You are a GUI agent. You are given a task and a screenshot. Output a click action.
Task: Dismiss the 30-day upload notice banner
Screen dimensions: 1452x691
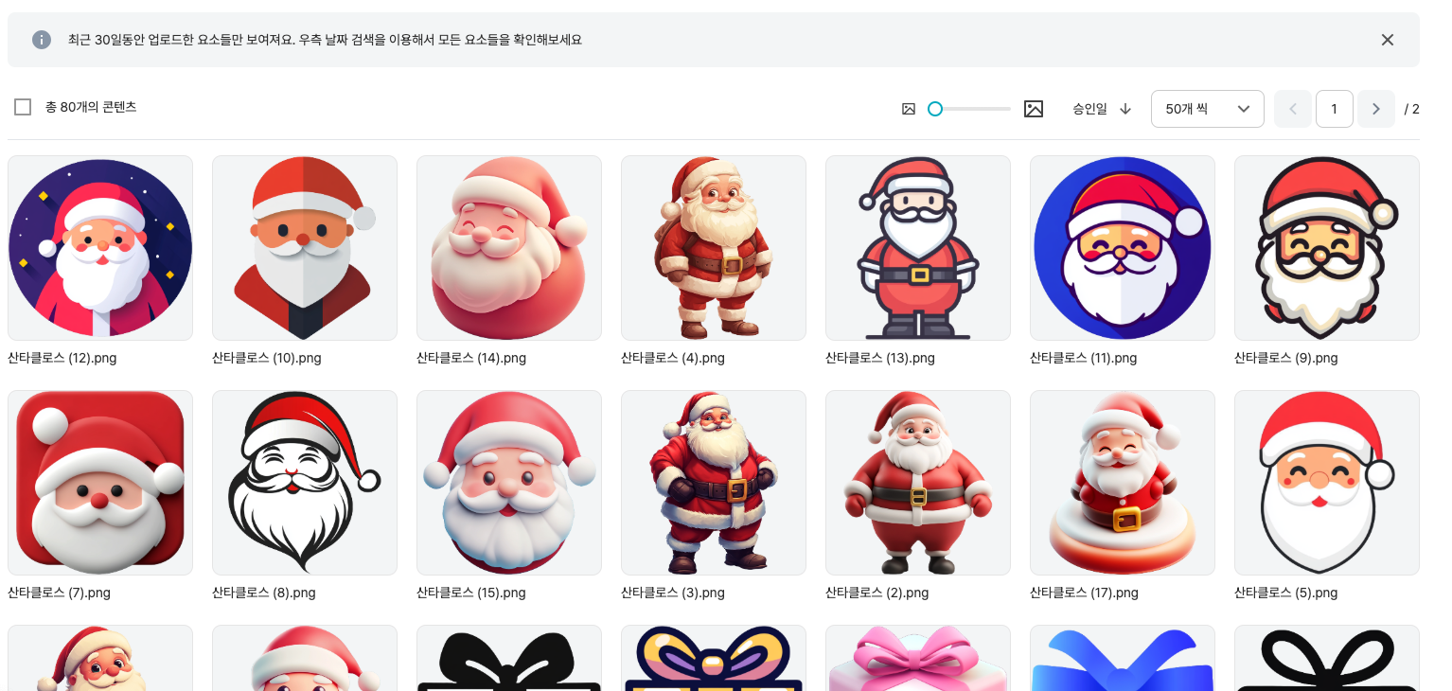coord(1388,40)
